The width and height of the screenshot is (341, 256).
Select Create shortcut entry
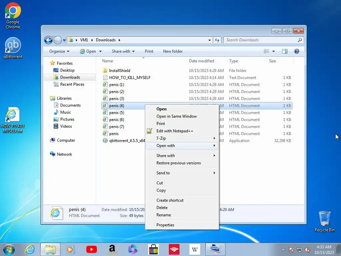click(x=182, y=200)
